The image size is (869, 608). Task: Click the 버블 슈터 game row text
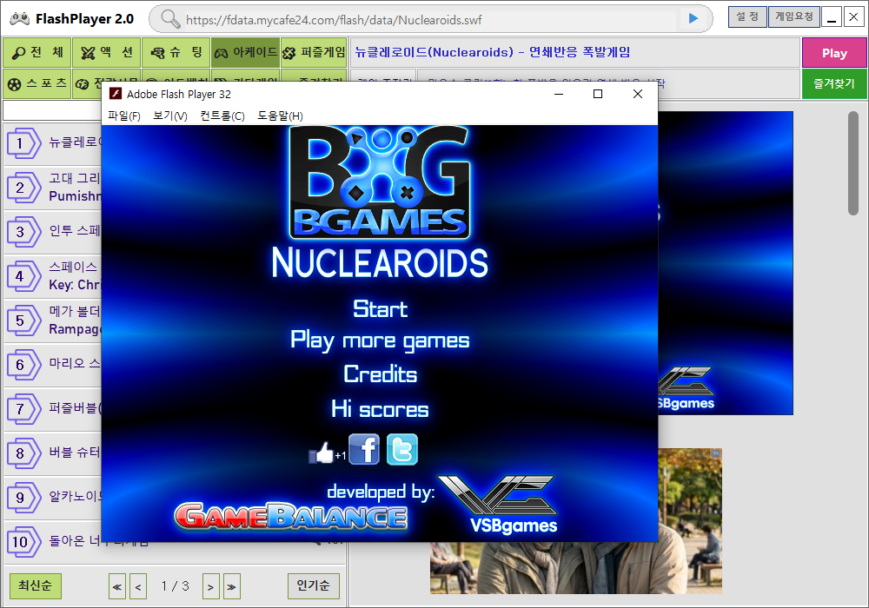click(75, 453)
